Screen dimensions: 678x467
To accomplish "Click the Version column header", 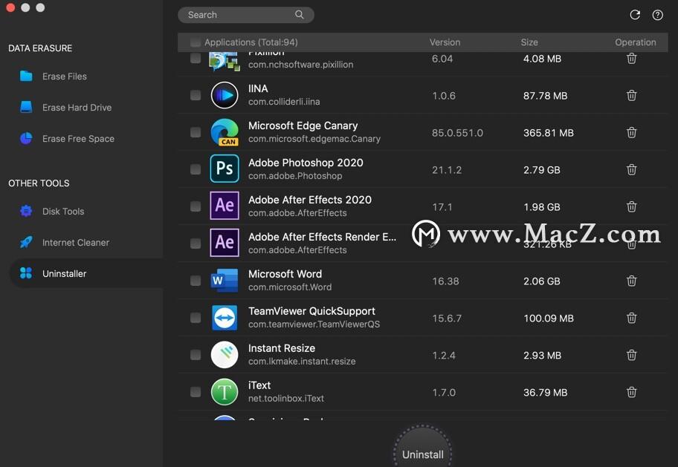I will (445, 42).
